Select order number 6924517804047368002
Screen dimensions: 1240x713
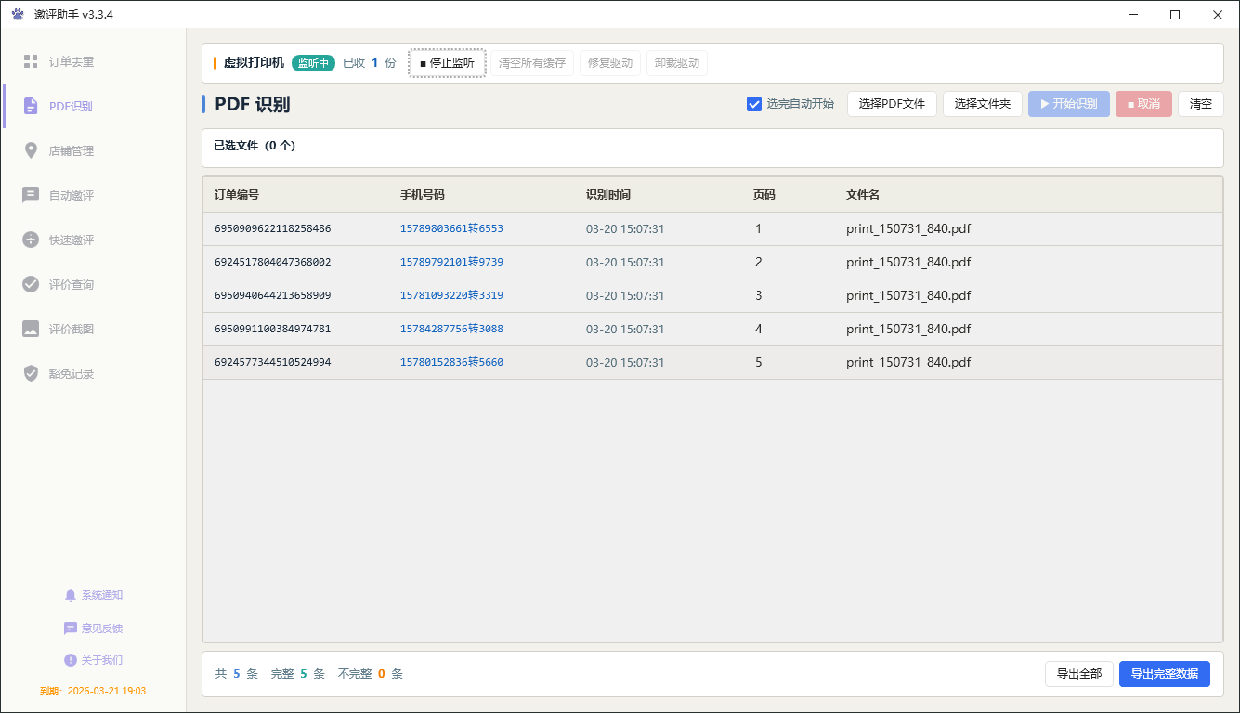(273, 262)
